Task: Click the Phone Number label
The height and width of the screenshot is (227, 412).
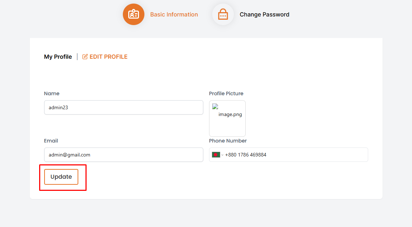Action: (x=228, y=141)
